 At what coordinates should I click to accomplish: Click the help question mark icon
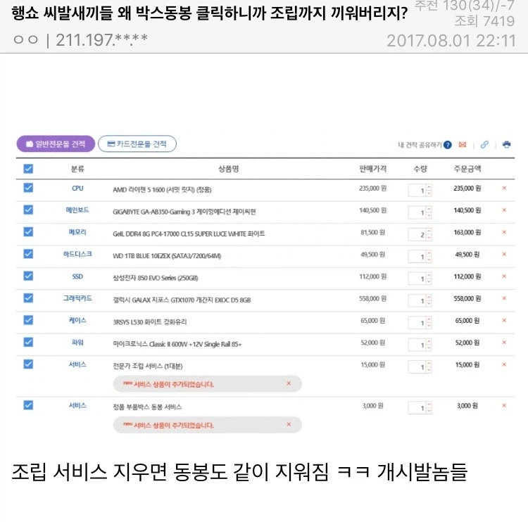pyautogui.click(x=448, y=145)
